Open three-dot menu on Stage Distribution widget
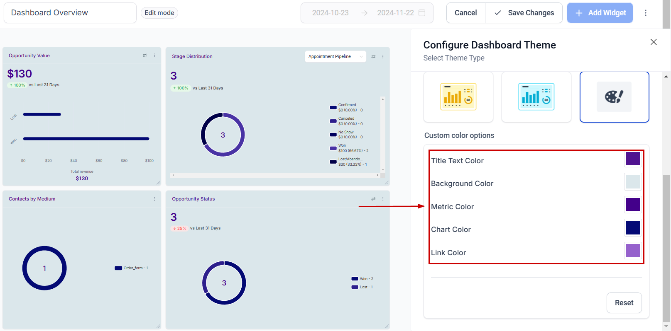Screen dimensions: 671x331 [x=383, y=57]
